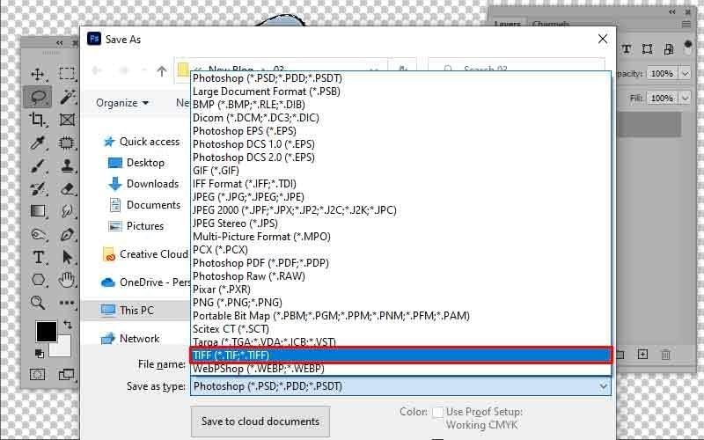
Task: Open Desktop folder in navigation pane
Action: (x=136, y=163)
